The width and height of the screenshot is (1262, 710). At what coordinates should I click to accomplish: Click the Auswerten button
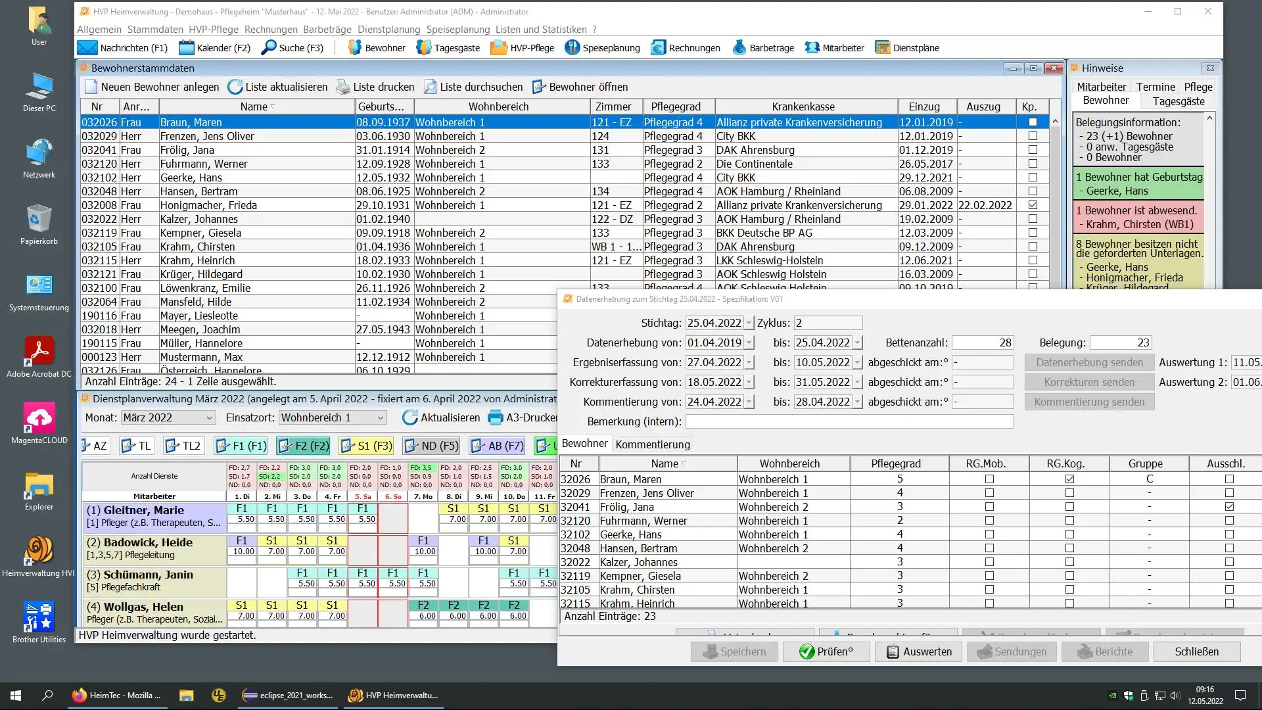918,651
